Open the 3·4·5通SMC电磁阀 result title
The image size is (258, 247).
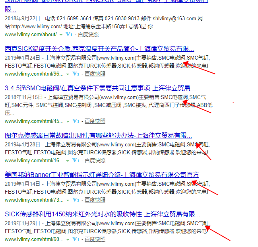[x=100, y=88]
